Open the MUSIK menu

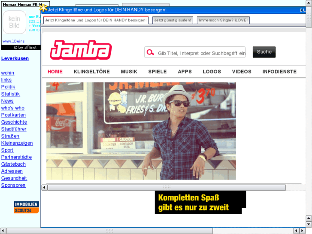(129, 72)
